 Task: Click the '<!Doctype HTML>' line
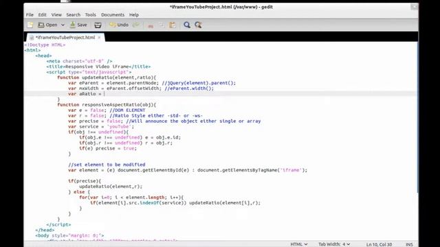[45, 45]
